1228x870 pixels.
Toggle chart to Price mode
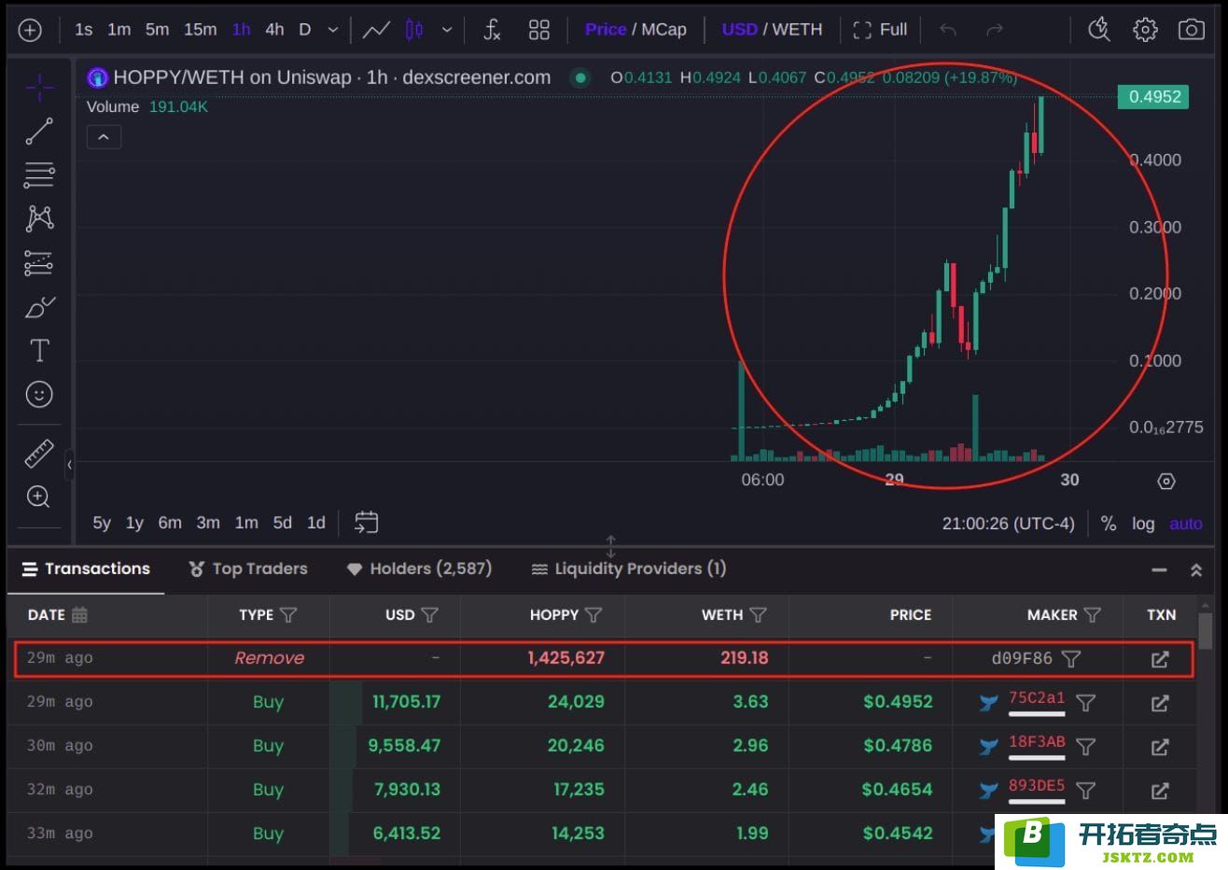tap(605, 30)
